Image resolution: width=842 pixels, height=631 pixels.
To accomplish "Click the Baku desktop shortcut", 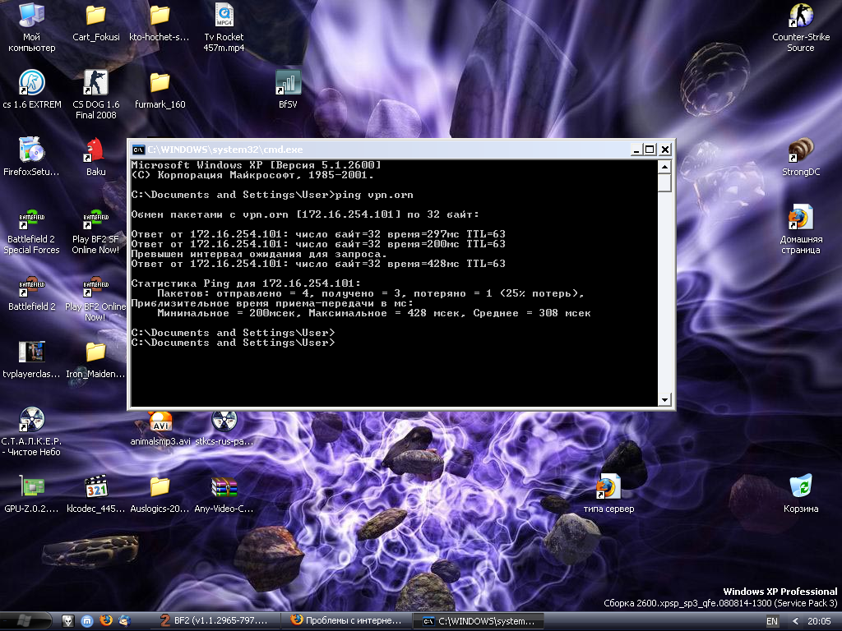I will pos(95,151).
